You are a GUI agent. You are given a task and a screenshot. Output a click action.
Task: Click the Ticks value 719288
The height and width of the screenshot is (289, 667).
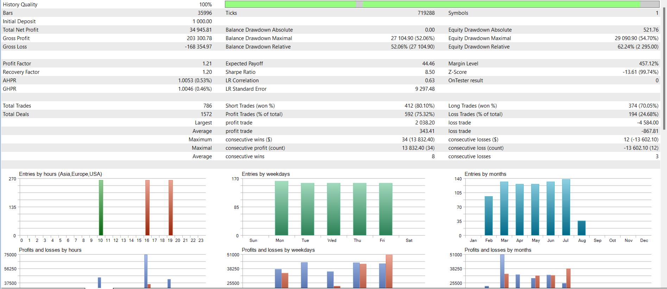pos(426,13)
